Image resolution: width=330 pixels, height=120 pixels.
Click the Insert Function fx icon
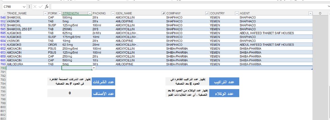[x=47, y=7]
